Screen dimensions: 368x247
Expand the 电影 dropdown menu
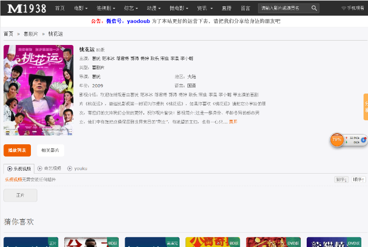81,8
